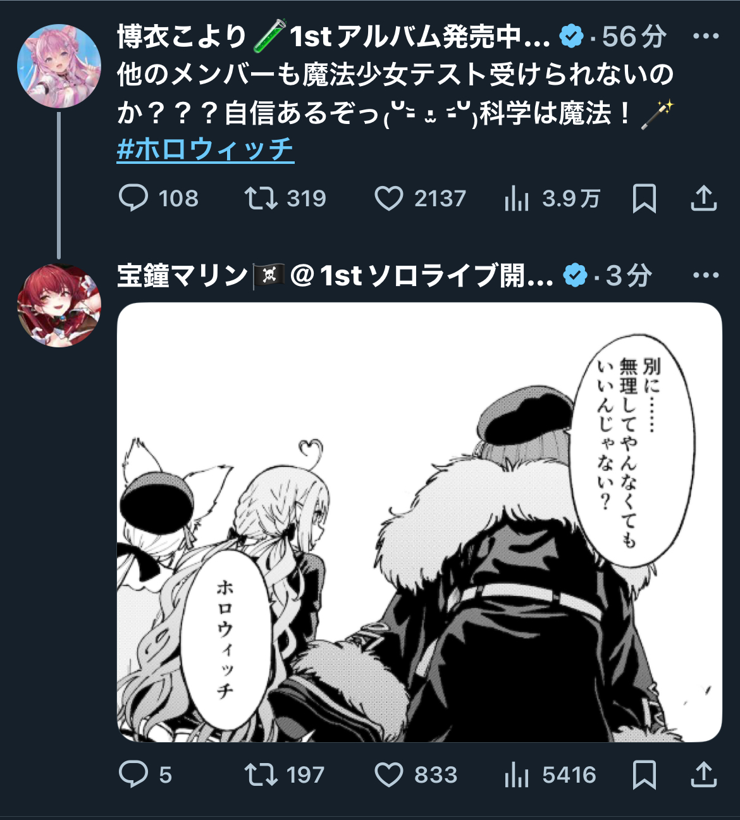Bookmark Marine's manga reply tweet
Screen dimensions: 740x820
coord(644,774)
